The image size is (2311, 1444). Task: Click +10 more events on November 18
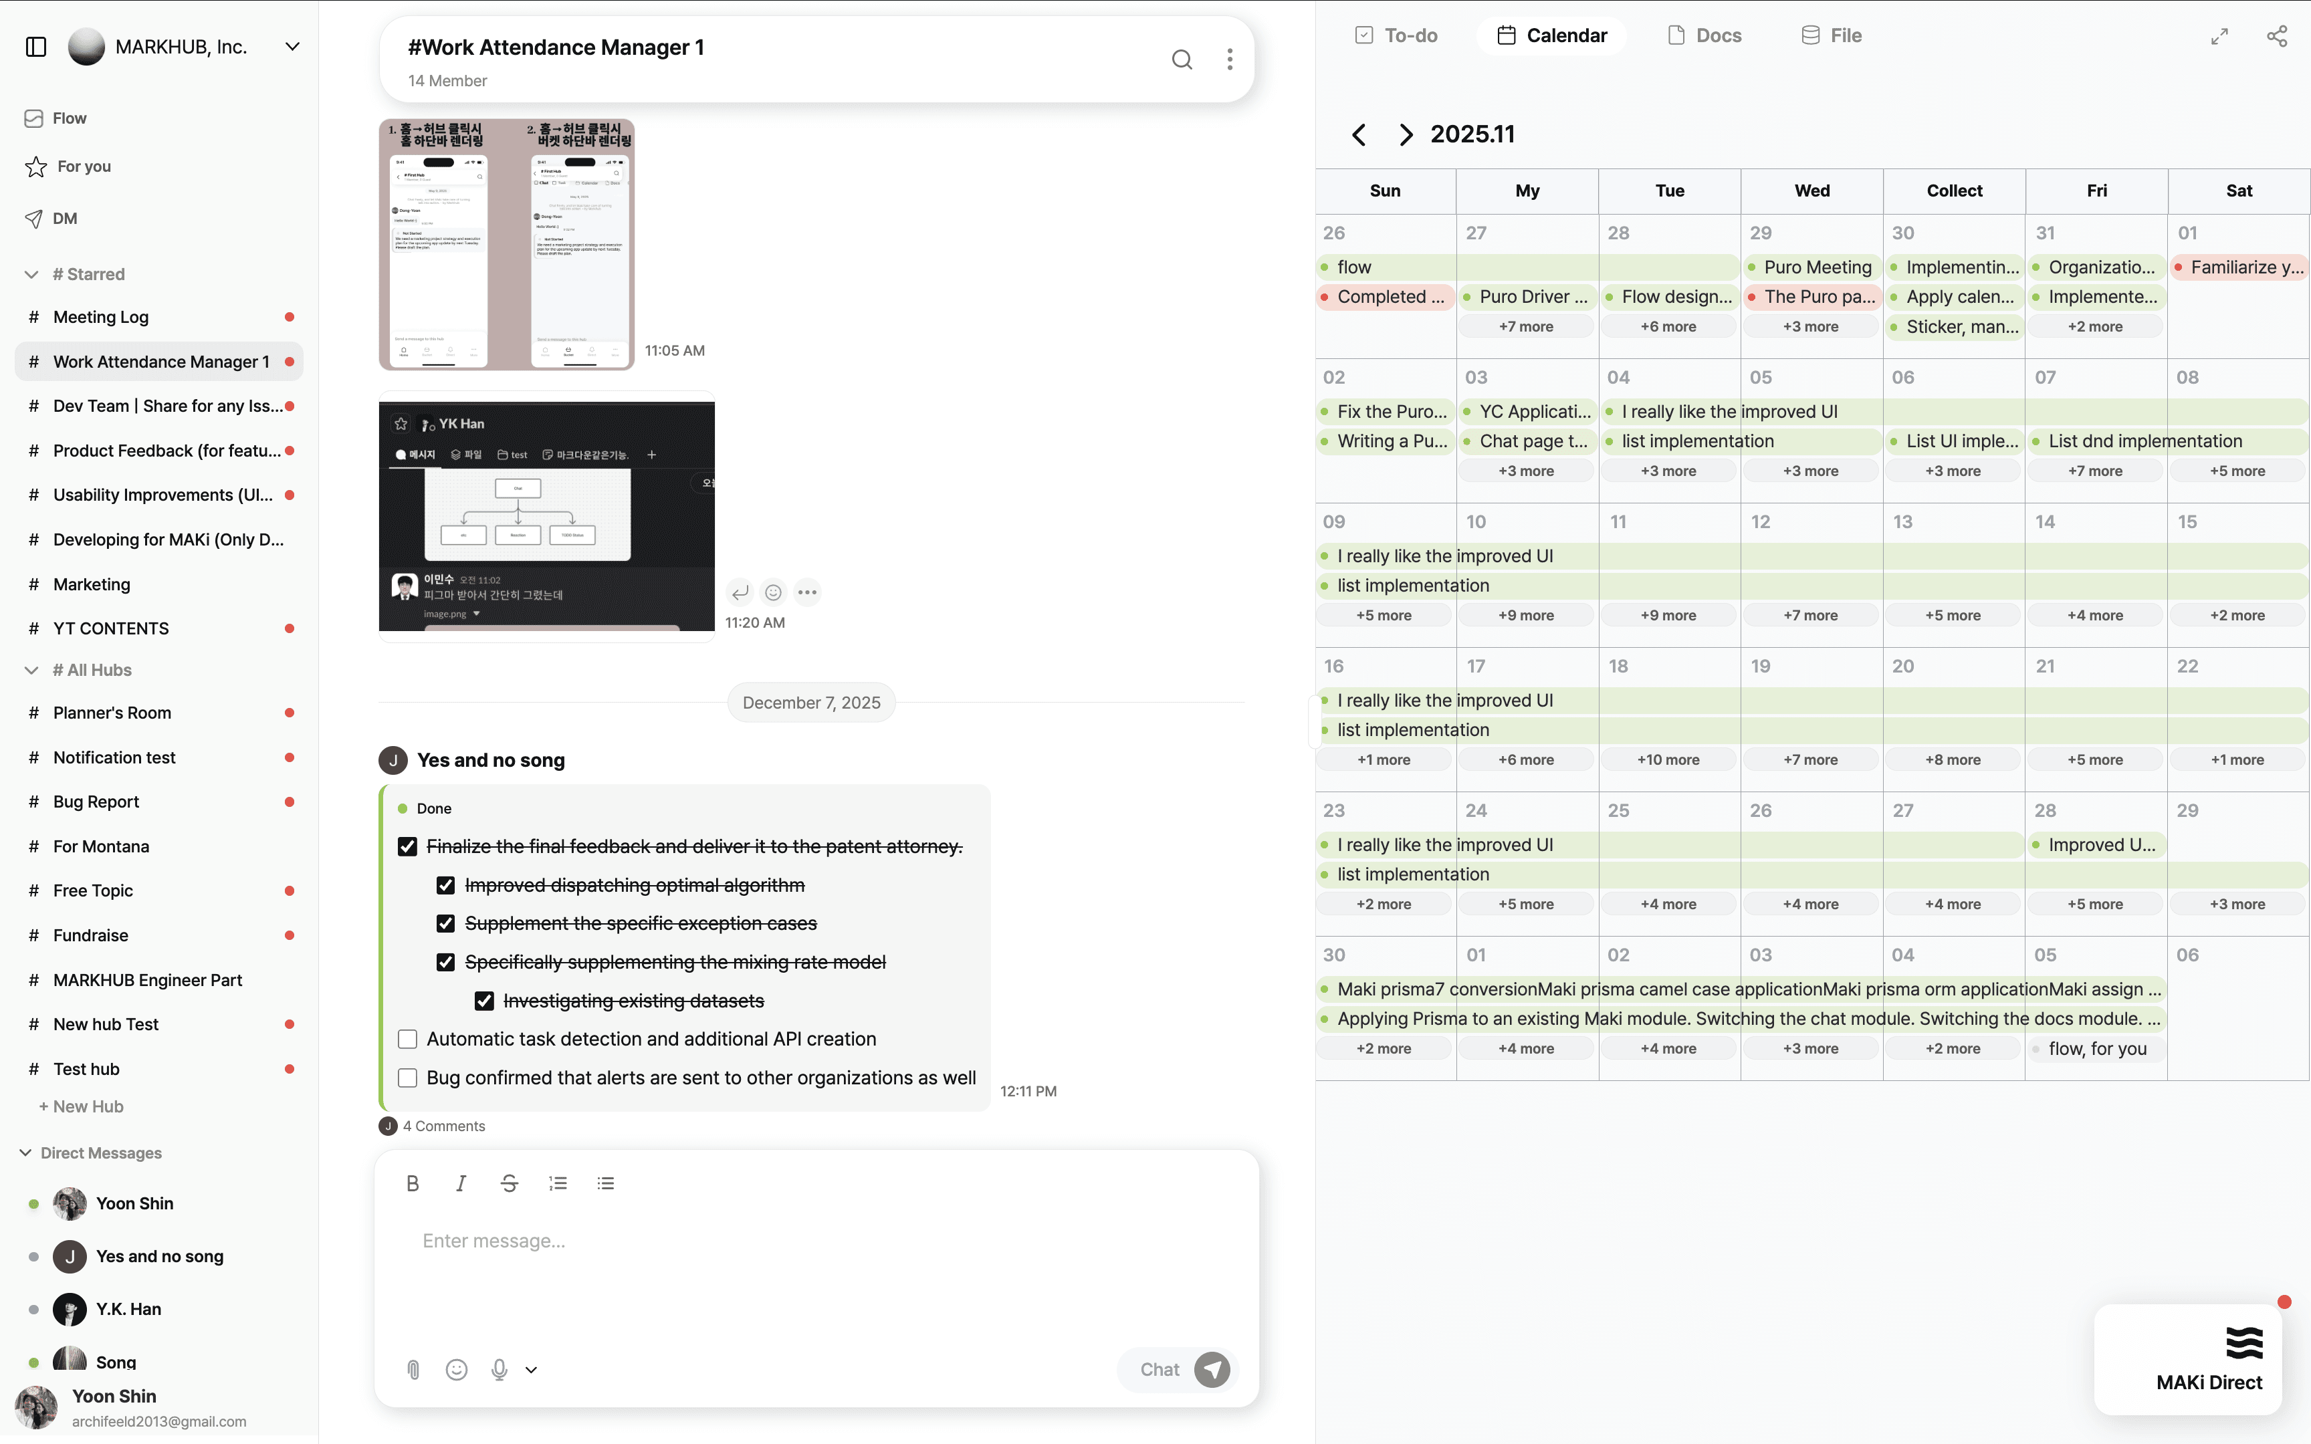click(1668, 759)
